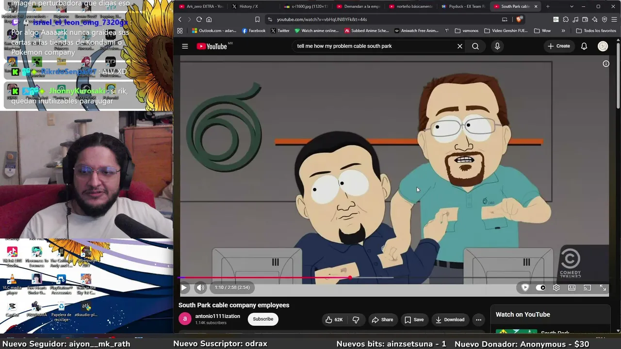Open the Twitter bookmark
Image resolution: width=621 pixels, height=349 pixels.
pos(280,31)
